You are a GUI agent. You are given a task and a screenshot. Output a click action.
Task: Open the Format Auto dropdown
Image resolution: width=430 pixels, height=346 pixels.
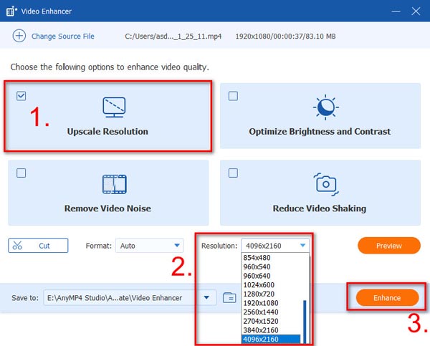coord(150,246)
